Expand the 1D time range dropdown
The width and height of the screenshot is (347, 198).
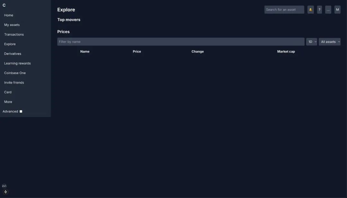coord(311,42)
